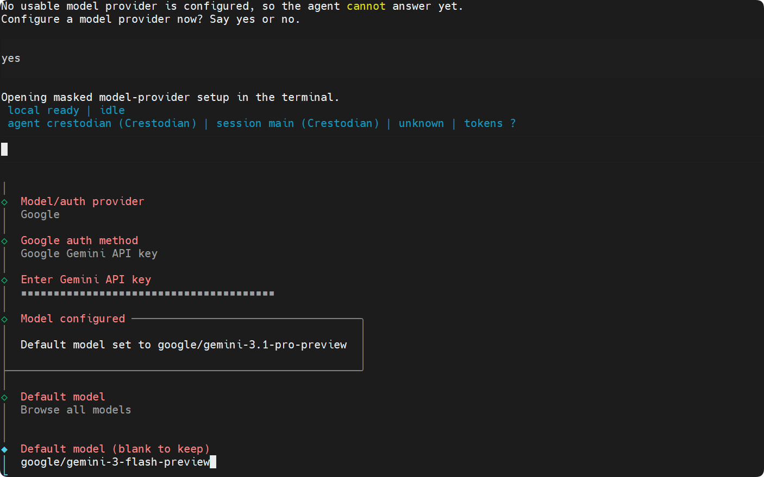The width and height of the screenshot is (764, 477).
Task: Click the 'yes' response line
Action: [11, 58]
